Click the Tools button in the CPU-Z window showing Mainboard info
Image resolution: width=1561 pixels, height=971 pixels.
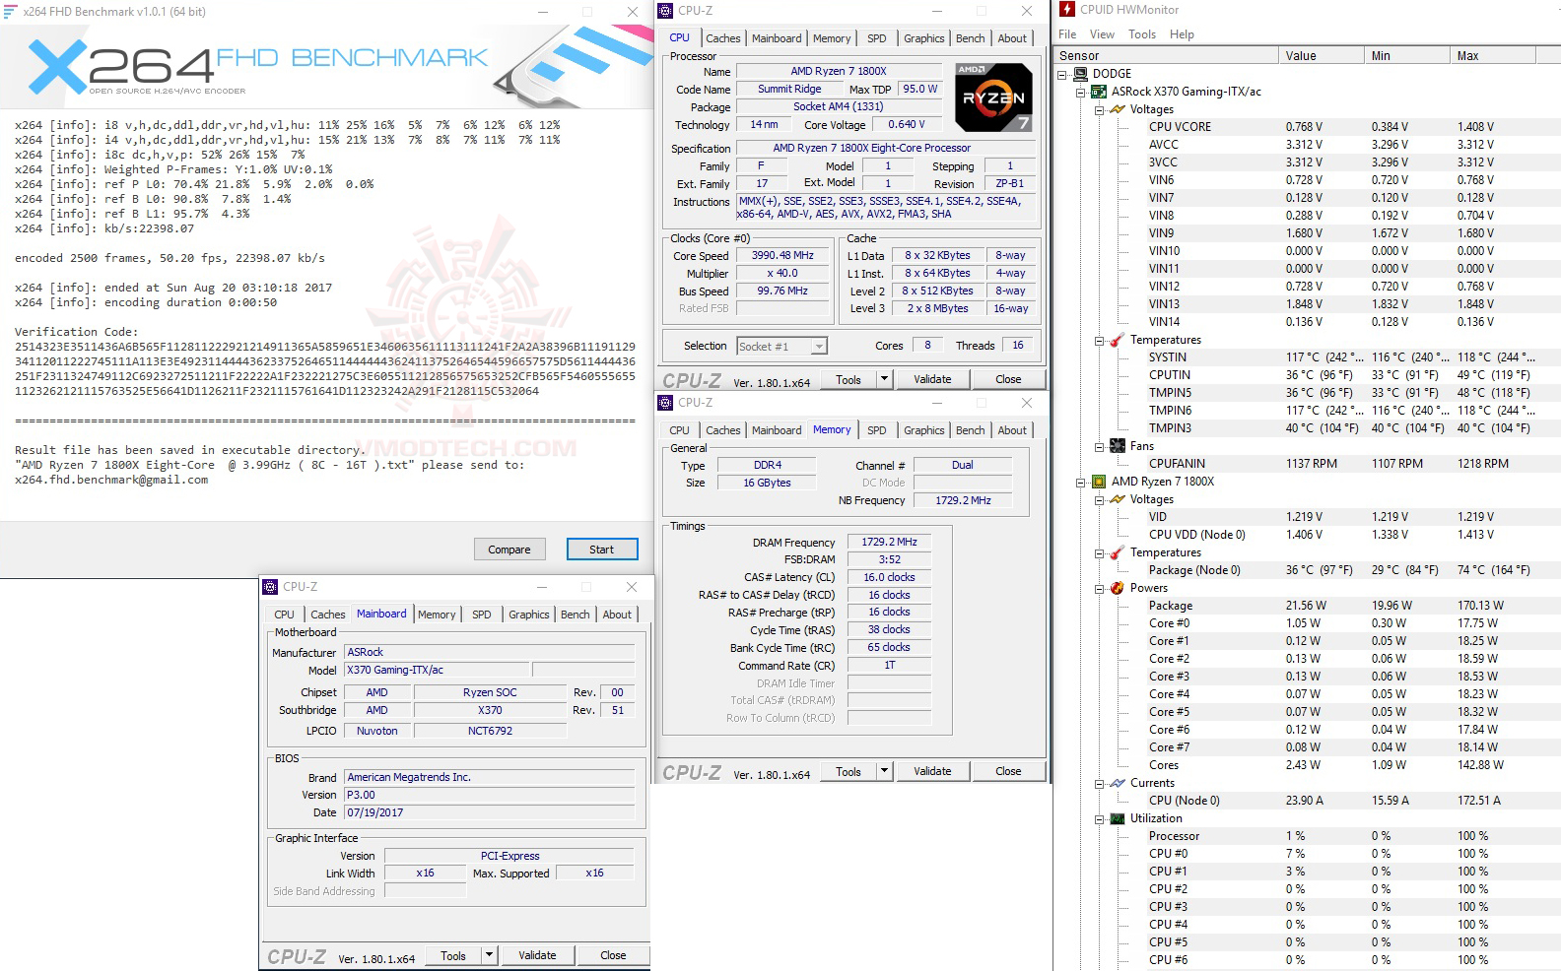point(453,955)
